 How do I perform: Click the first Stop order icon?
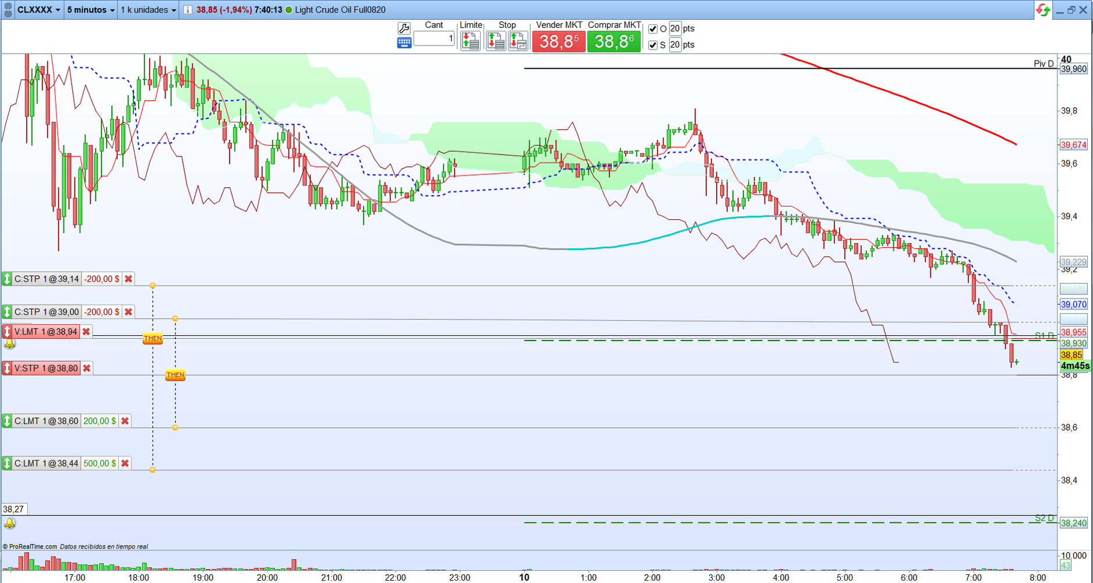[x=496, y=41]
